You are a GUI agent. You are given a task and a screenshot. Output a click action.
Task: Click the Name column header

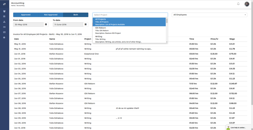(x=52, y=39)
